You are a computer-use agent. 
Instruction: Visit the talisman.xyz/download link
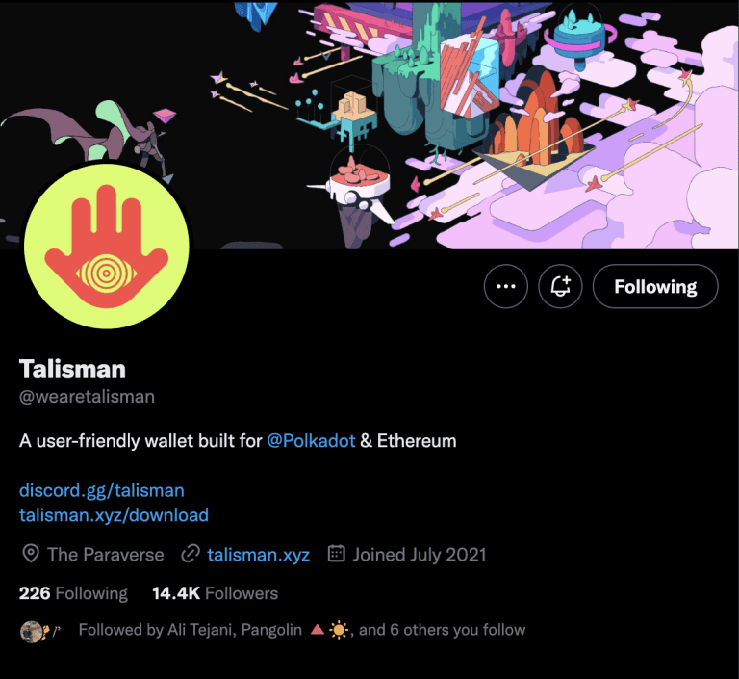[115, 515]
